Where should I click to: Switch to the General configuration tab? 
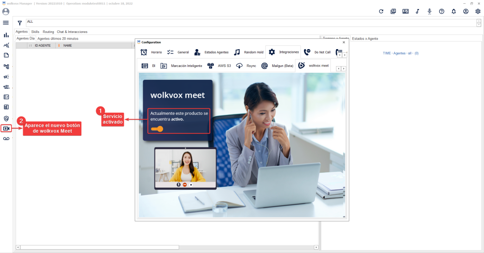click(178, 52)
